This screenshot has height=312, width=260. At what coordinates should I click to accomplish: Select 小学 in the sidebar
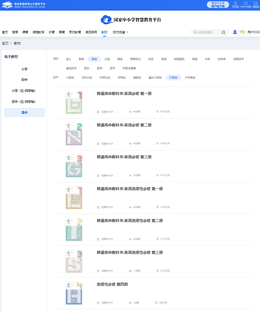click(x=24, y=69)
